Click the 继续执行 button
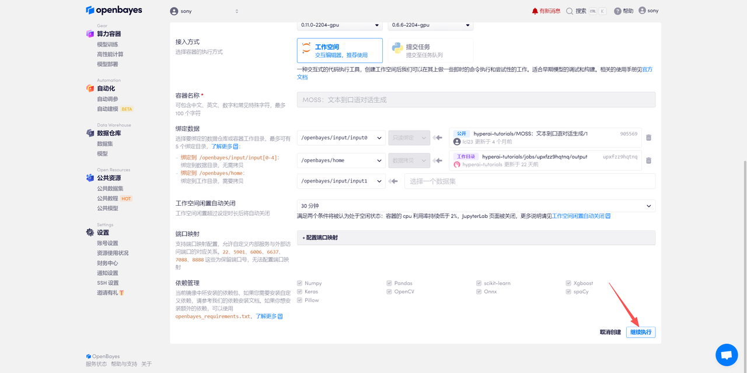 click(641, 332)
